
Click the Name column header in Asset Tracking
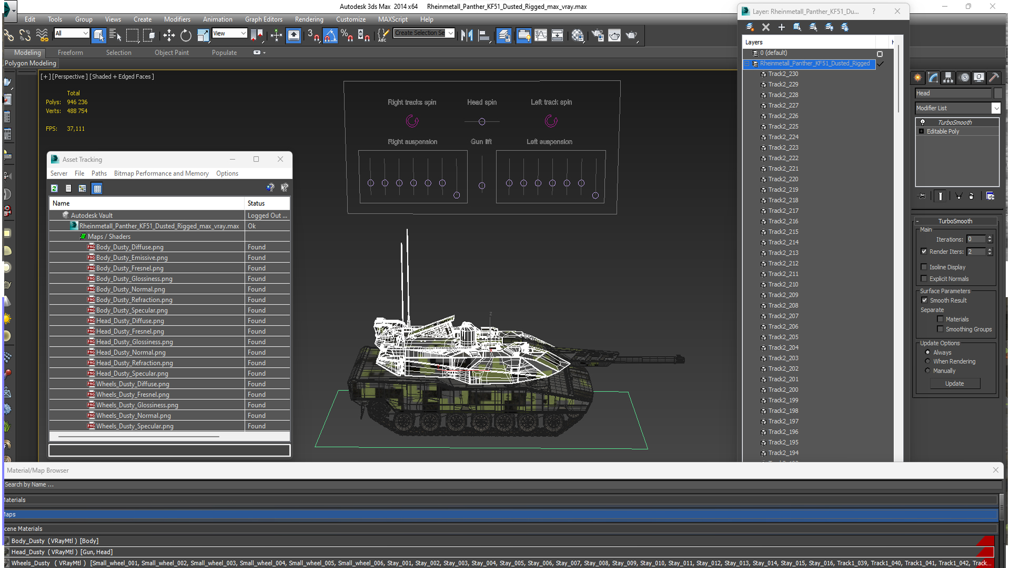147,203
